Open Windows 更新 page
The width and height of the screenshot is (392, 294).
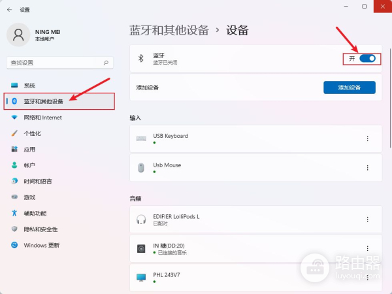(x=59, y=245)
